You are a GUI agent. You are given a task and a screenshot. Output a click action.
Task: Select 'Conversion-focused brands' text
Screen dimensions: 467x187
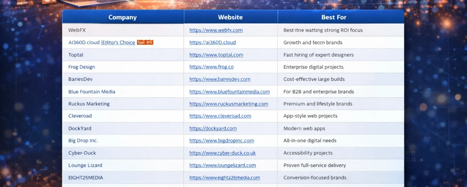pos(315,178)
